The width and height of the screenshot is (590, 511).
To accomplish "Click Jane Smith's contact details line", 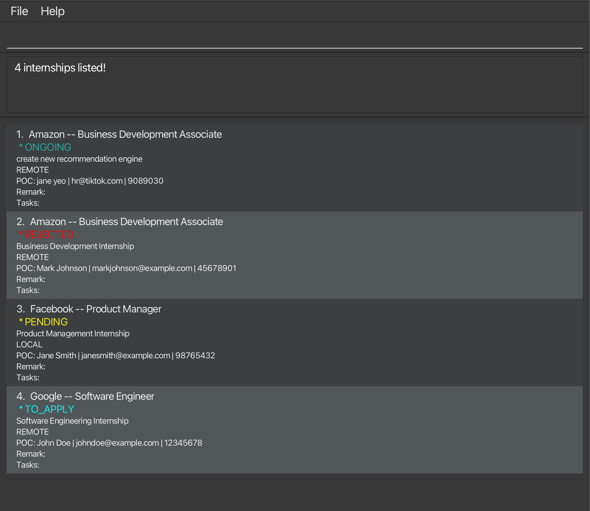I will [x=116, y=355].
